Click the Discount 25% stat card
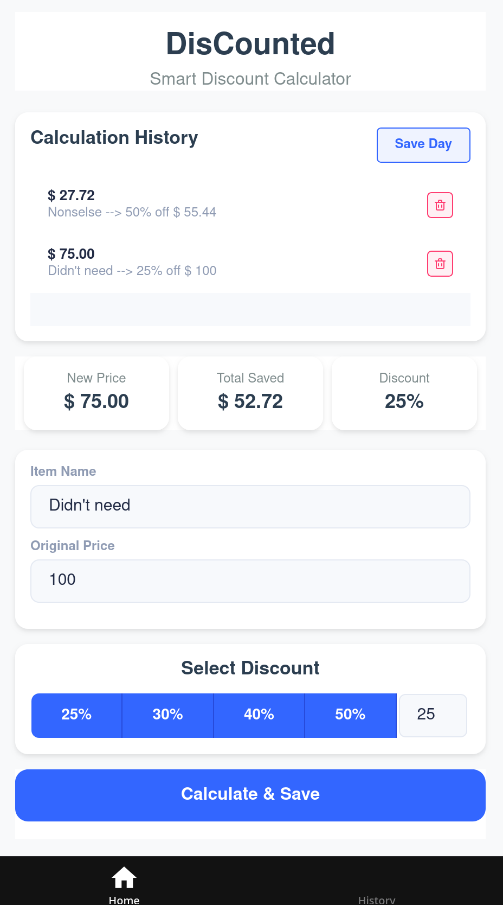Viewport: 503px width, 905px height. click(x=404, y=393)
